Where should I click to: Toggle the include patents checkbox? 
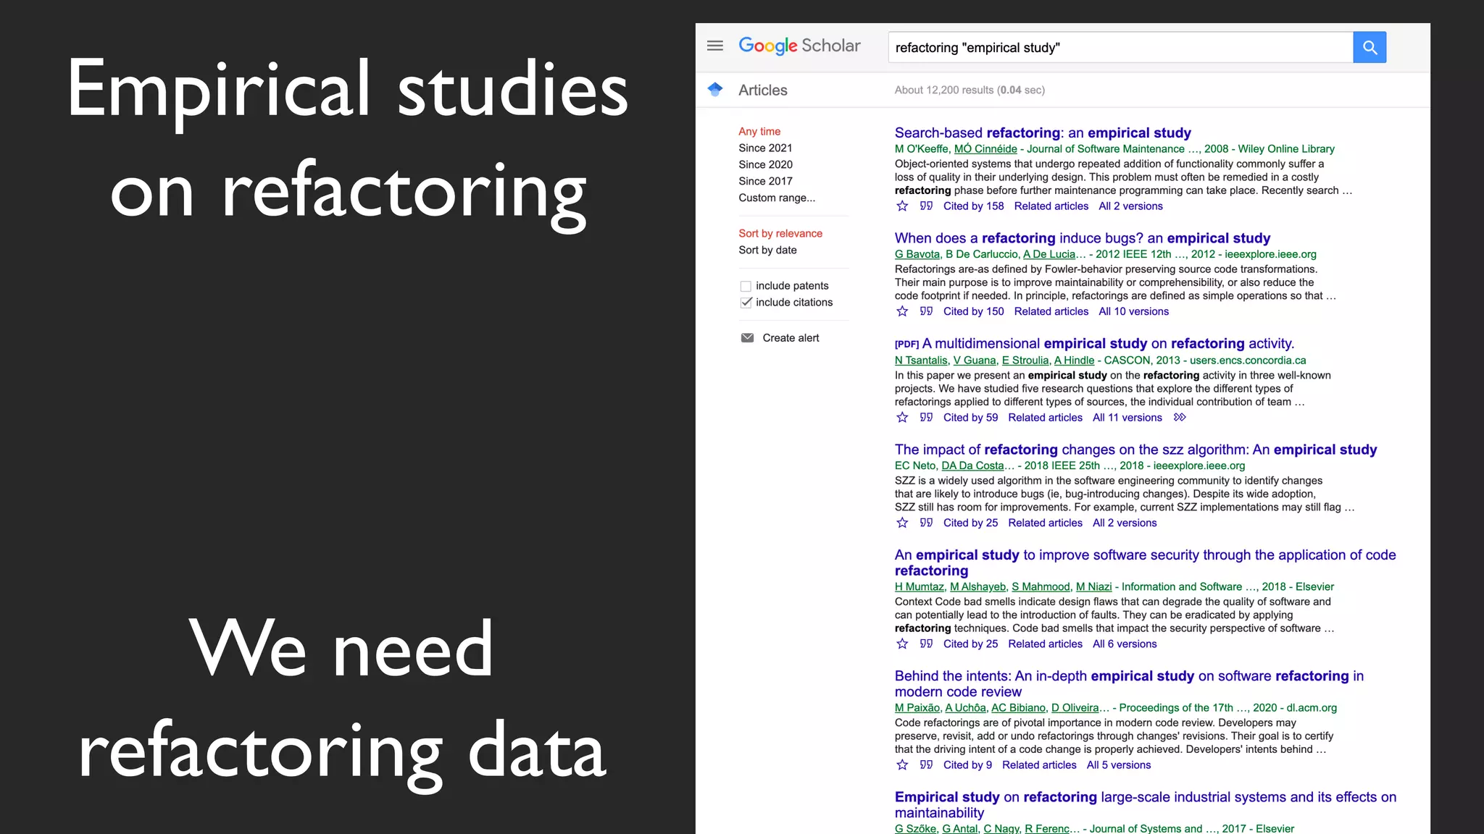[746, 286]
